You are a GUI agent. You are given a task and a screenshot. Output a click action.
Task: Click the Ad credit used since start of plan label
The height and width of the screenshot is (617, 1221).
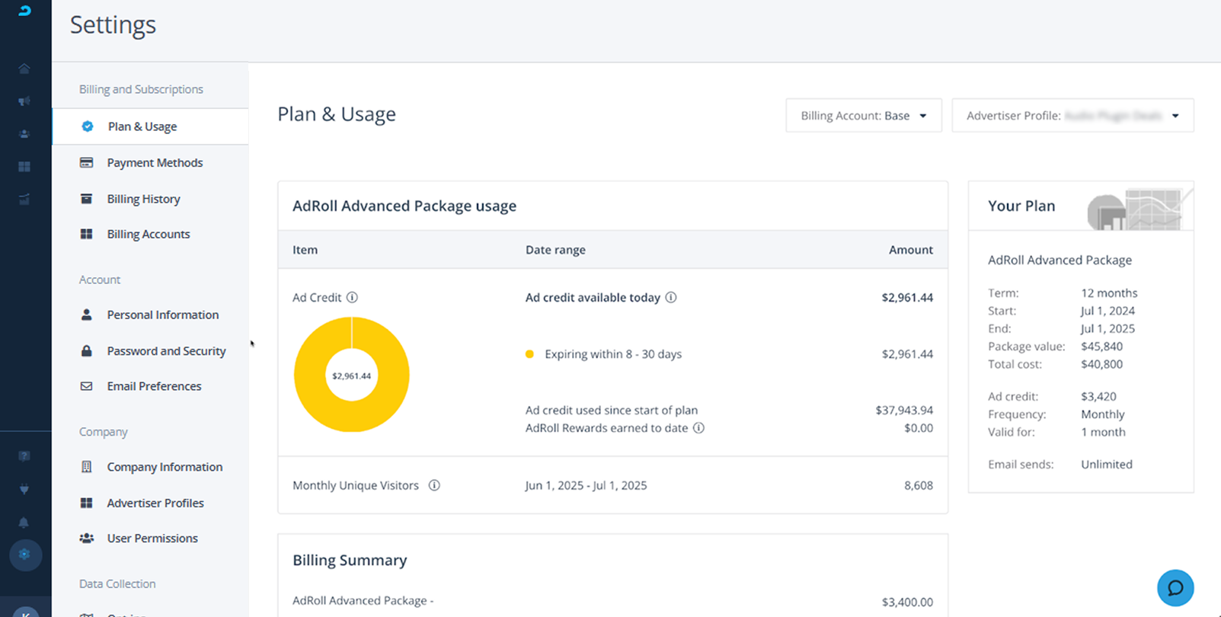[x=612, y=410]
